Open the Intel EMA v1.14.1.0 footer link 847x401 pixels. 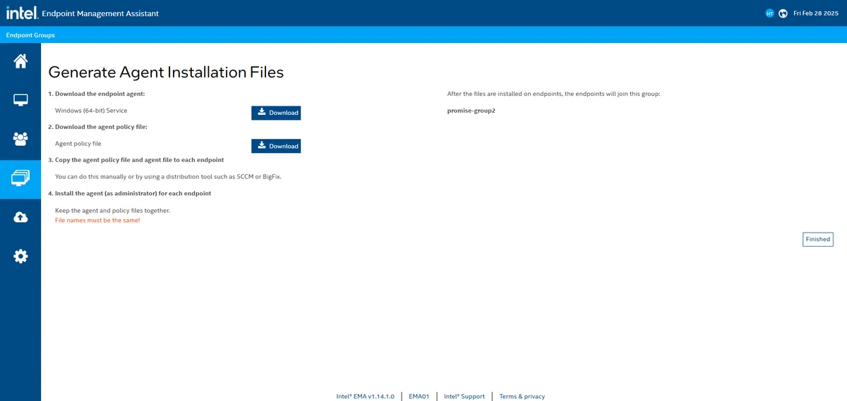[x=365, y=396]
